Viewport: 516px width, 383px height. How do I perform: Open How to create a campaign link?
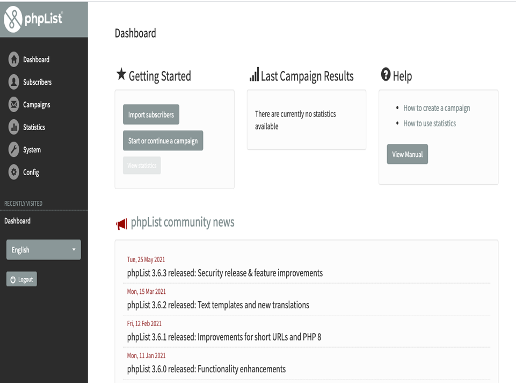[437, 108]
